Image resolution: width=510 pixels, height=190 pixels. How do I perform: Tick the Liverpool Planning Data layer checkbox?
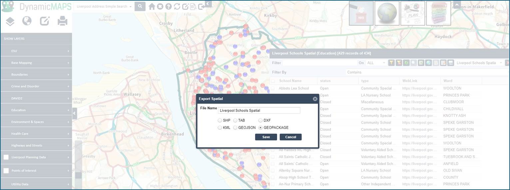[6, 157]
